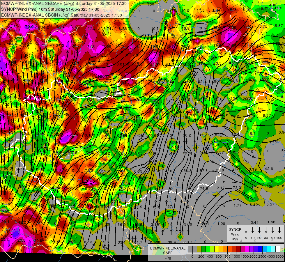Viewport: 285px width, 262px height.
Task: Click the station value 1.28
Action: tap(221, 224)
